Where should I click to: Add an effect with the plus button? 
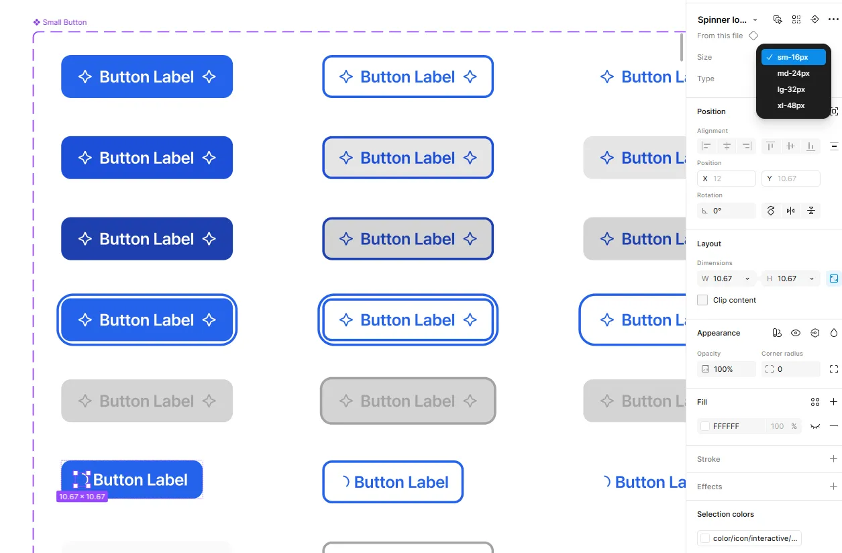(833, 487)
